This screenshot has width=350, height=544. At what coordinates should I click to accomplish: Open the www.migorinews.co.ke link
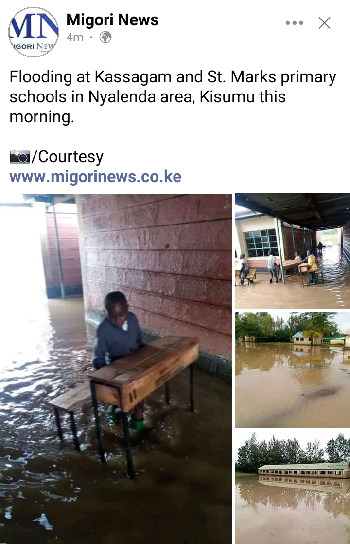[x=95, y=177]
